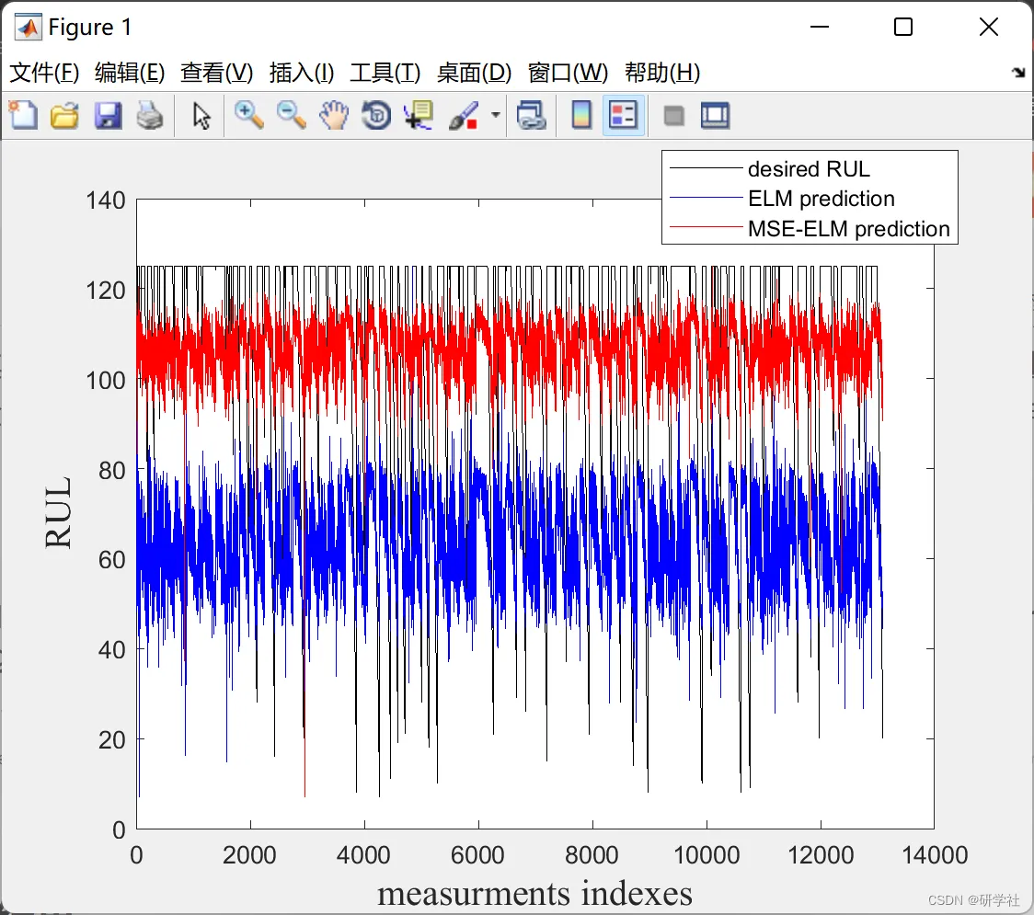
Task: Click the Hide Plot Tools icon
Action: tap(673, 117)
